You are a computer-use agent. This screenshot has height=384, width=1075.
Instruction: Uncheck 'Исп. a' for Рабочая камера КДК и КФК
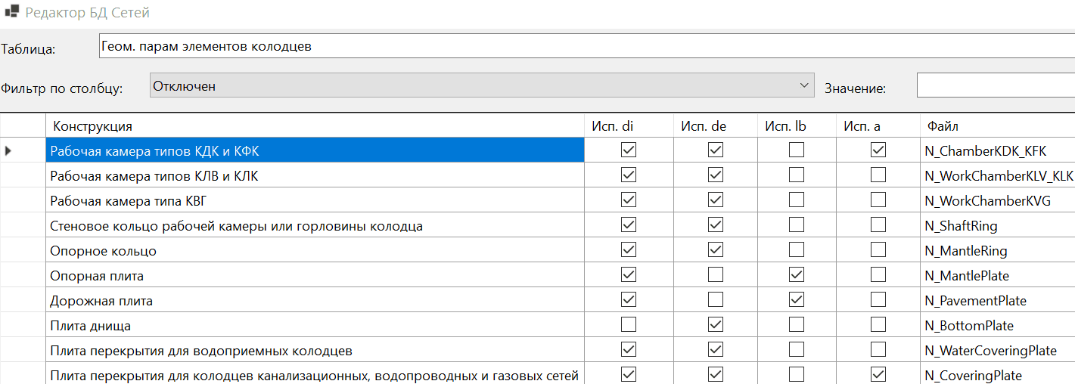point(878,150)
